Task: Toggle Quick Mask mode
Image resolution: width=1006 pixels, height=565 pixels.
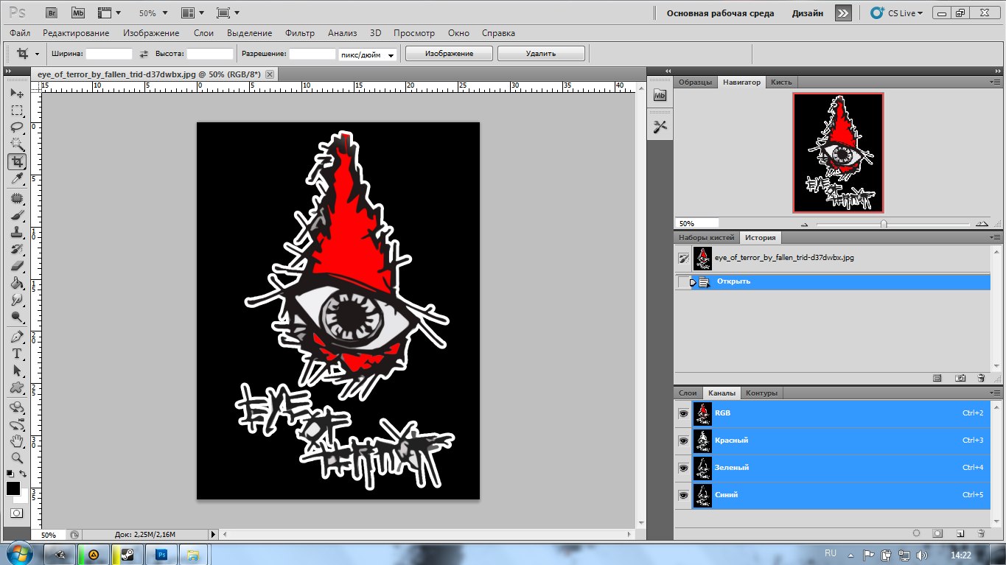Action: [17, 513]
